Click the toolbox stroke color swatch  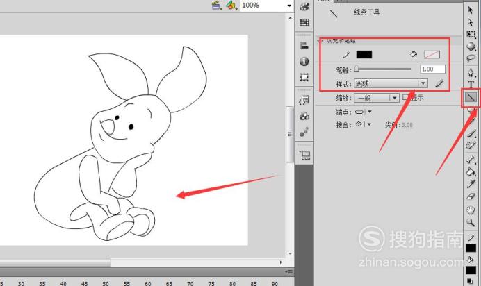tap(471, 248)
